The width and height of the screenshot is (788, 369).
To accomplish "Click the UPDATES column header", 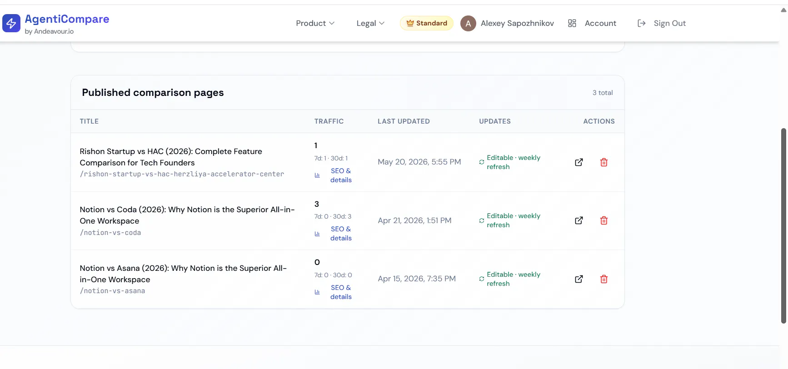I will [x=495, y=121].
